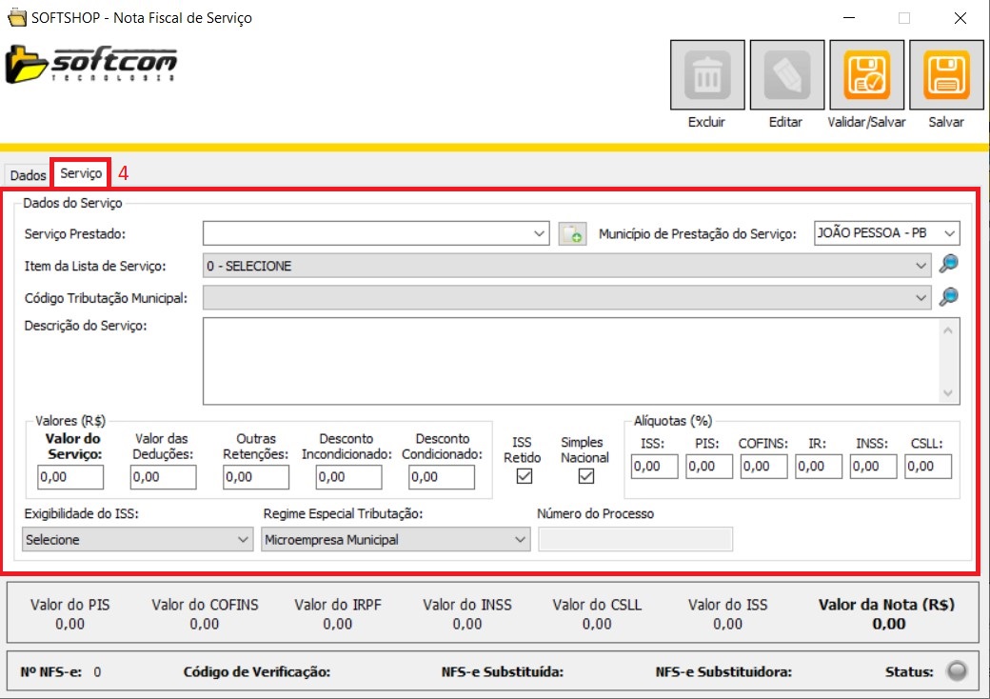Viewport: 990px width, 699px height.
Task: Select the Serviço tab
Action: click(81, 174)
